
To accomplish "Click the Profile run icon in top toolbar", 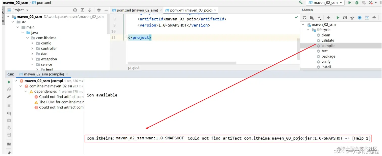I will pos(371,3).
